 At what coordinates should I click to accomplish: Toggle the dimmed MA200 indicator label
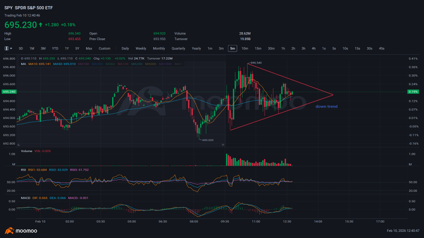pos(97,64)
